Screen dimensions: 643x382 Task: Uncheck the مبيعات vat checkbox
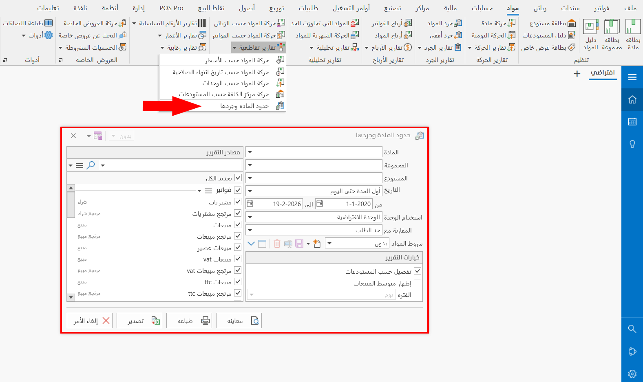(x=238, y=259)
